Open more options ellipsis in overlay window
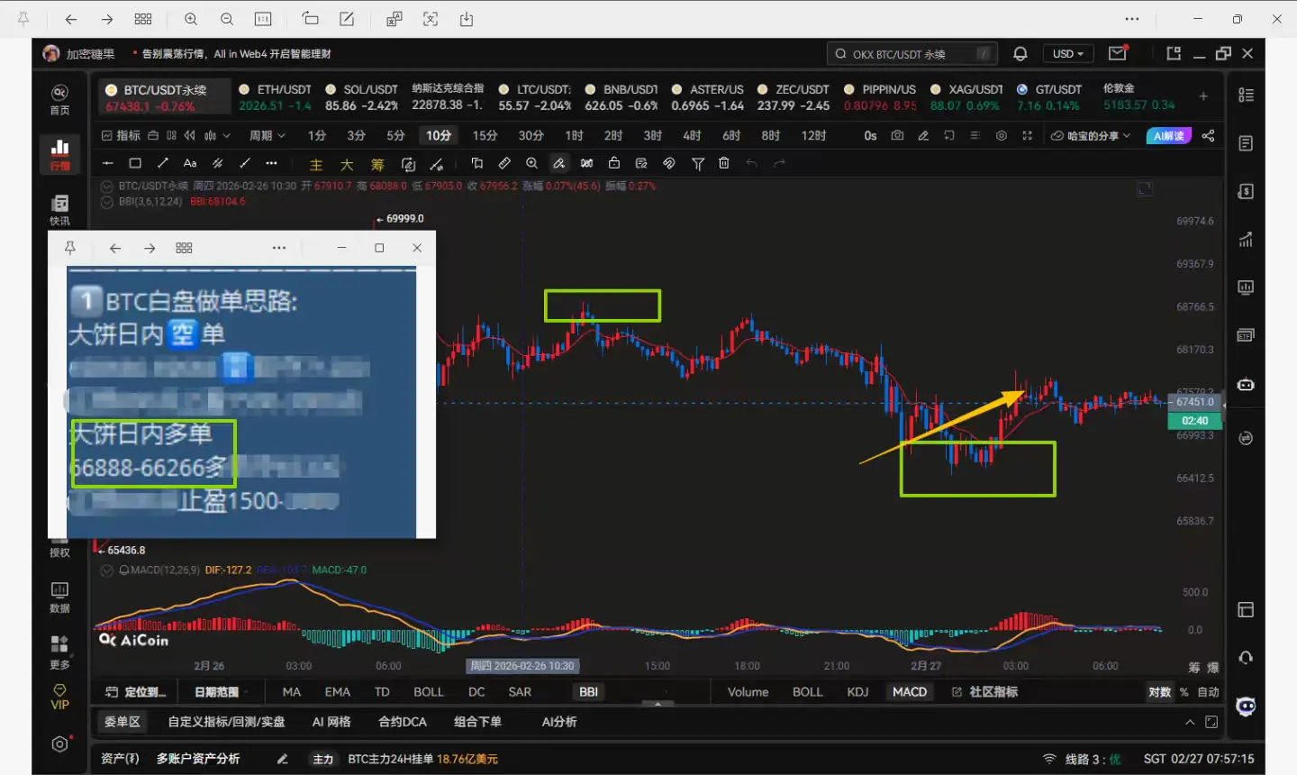 279,248
